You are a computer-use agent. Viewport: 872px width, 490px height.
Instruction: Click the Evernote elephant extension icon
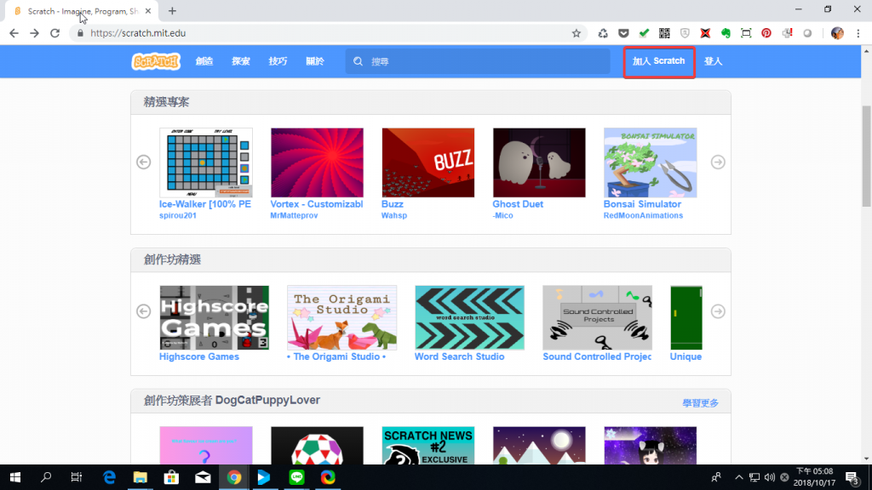point(726,33)
